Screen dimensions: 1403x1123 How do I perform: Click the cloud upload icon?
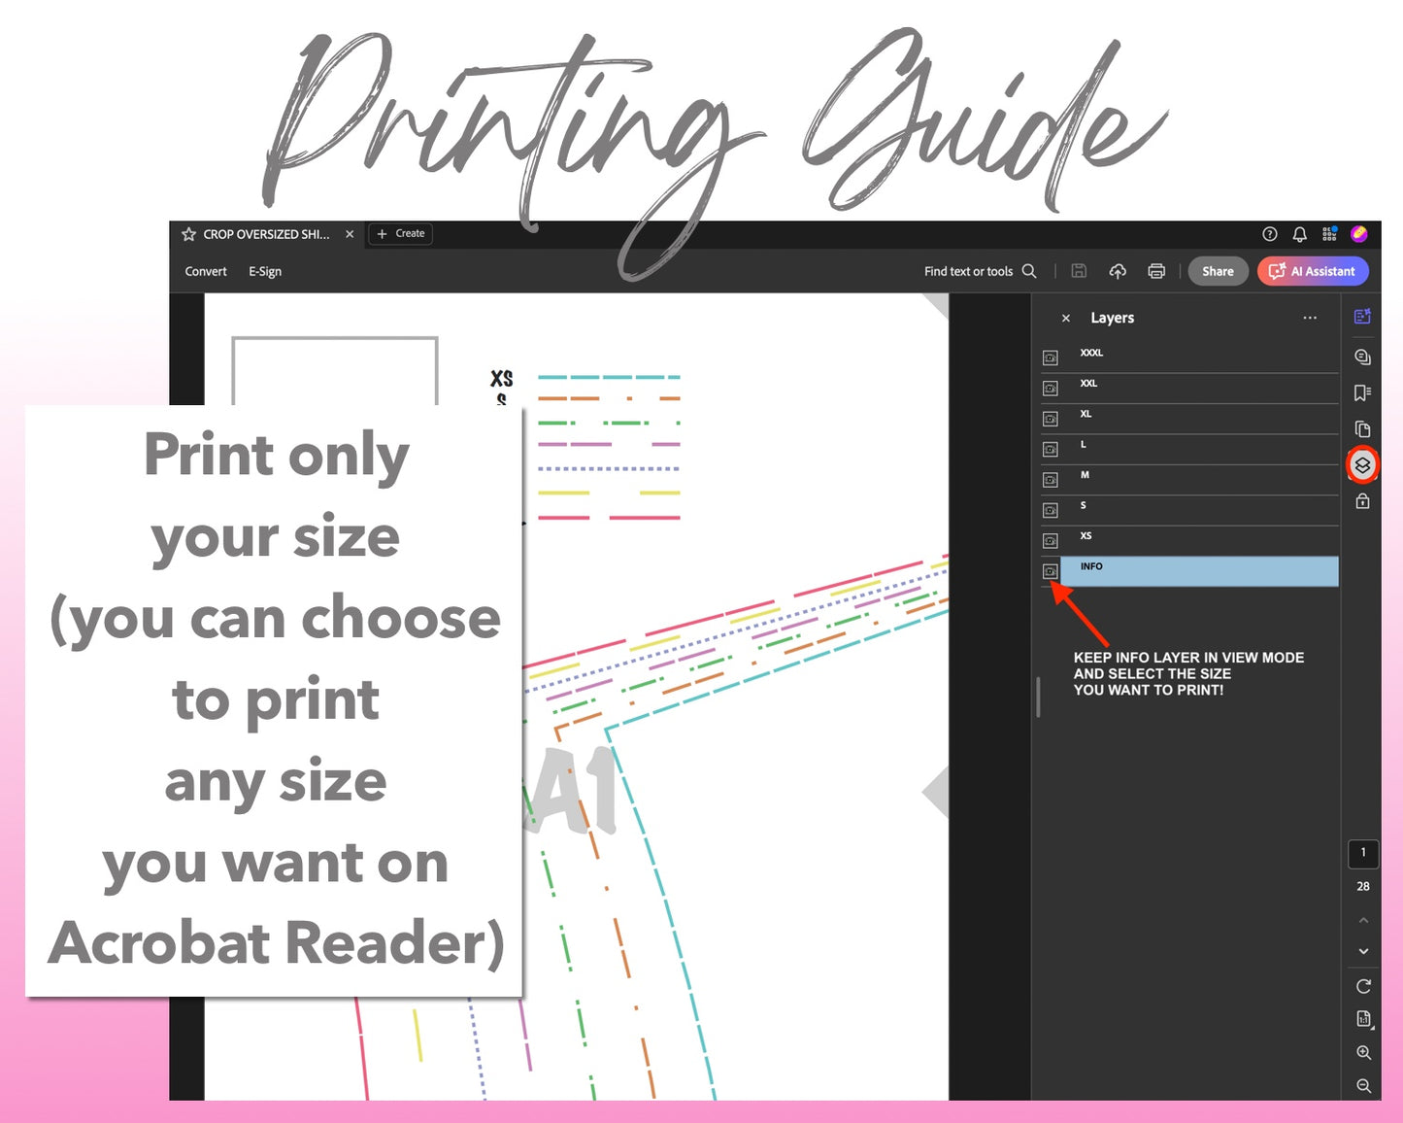coord(1118,271)
